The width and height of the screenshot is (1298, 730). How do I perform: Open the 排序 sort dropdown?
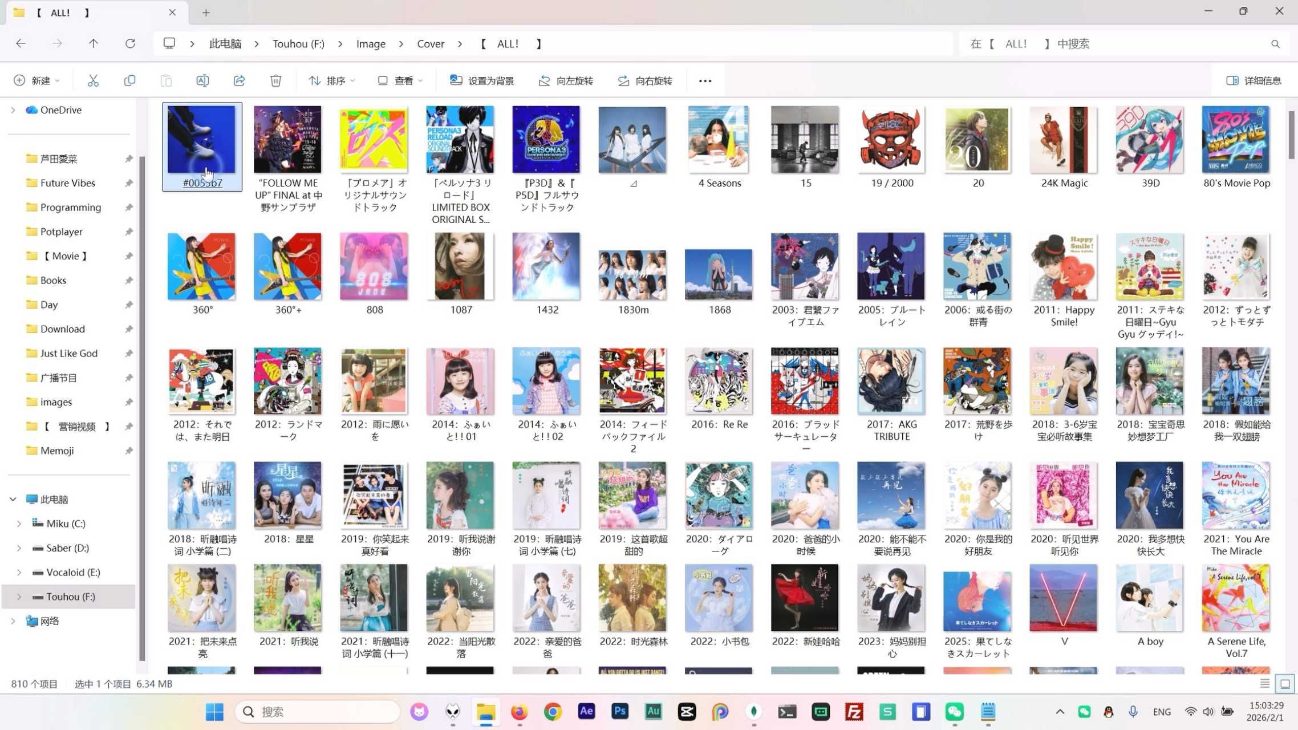coord(331,80)
